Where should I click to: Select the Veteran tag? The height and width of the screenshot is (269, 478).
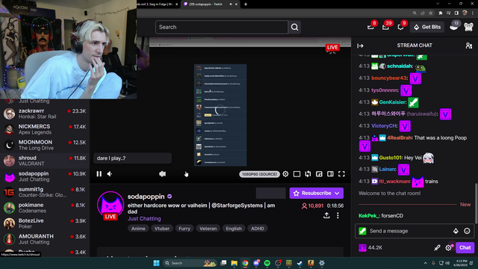tap(208, 229)
